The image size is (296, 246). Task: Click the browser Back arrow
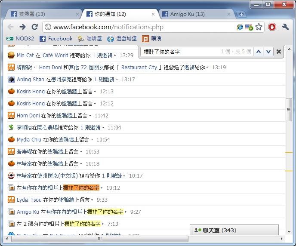point(11,27)
